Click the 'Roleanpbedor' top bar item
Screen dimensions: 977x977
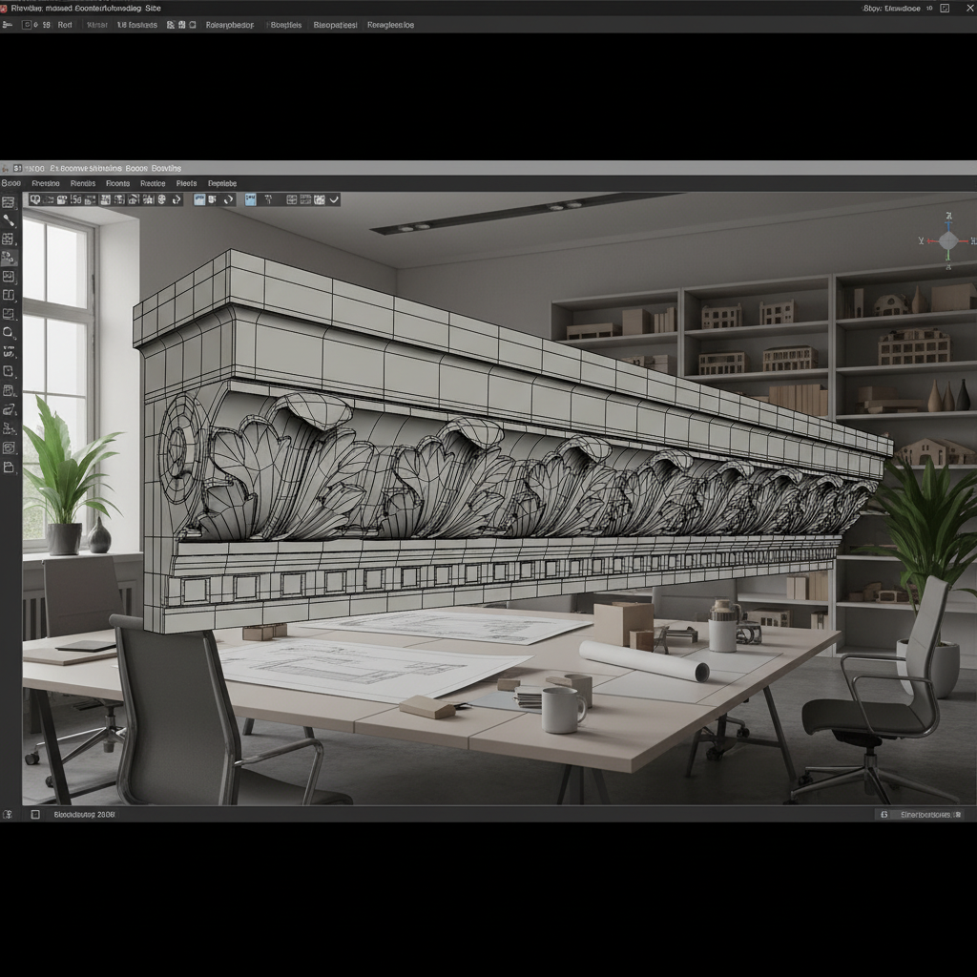click(230, 25)
